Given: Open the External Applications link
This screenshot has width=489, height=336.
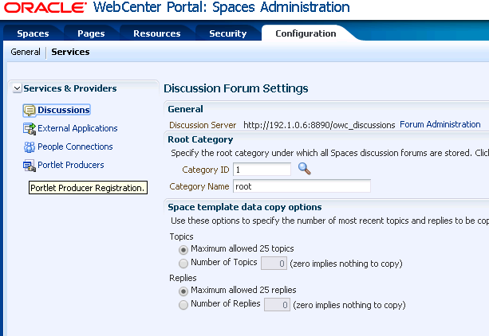Looking at the screenshot, I should click(77, 128).
